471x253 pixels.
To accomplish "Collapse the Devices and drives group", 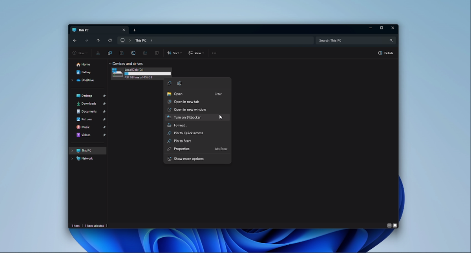I will pyautogui.click(x=110, y=64).
